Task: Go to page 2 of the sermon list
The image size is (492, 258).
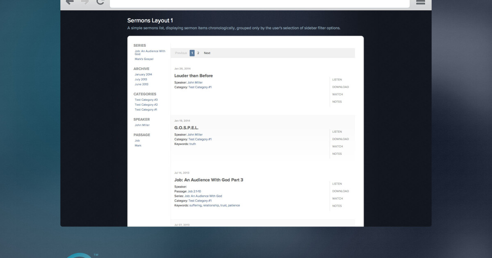Action: point(198,53)
